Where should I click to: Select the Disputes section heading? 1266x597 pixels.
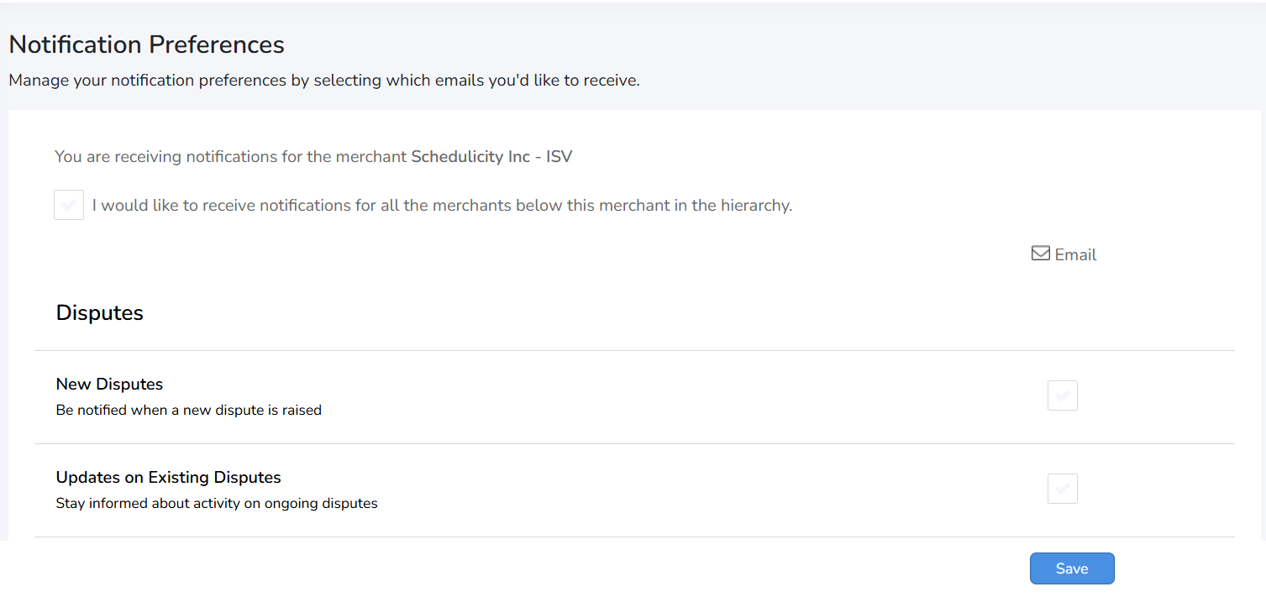coord(99,313)
